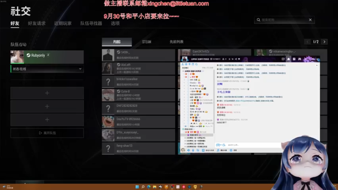Image resolution: width=338 pixels, height=190 pixels.
Task: Open the Windows taskbar search
Action: click(x=143, y=187)
